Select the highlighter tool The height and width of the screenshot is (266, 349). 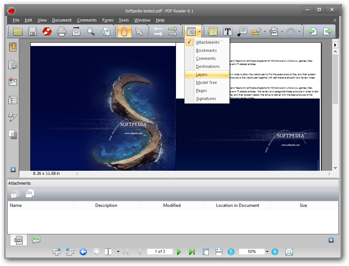pyautogui.click(x=256, y=31)
